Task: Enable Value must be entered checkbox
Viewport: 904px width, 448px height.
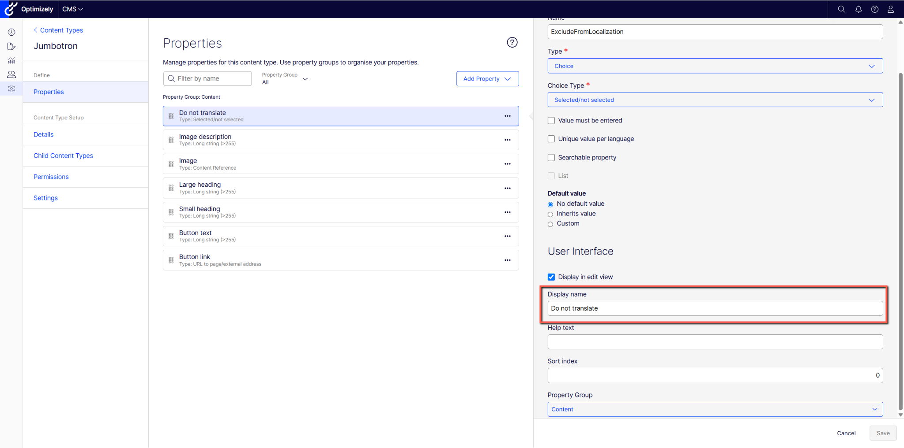Action: point(551,120)
